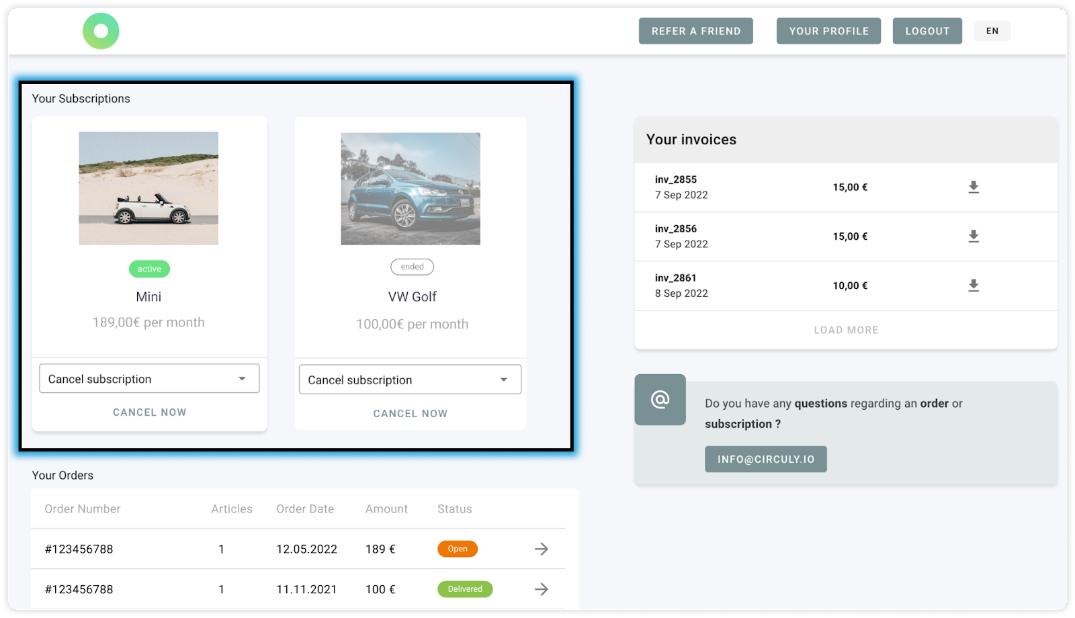Click the 100 € order amount
The height and width of the screenshot is (618, 1075).
[x=380, y=589]
